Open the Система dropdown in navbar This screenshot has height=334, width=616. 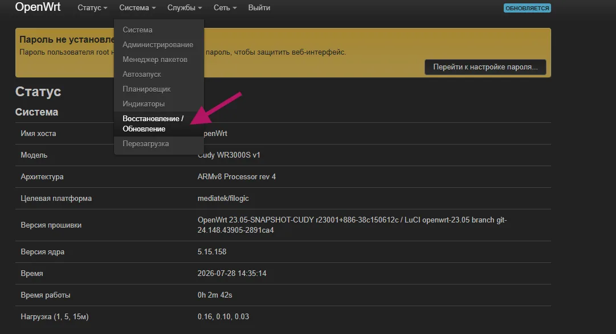point(137,8)
